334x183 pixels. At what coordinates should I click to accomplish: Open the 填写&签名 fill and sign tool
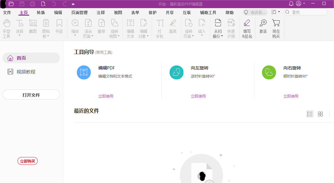(x=247, y=28)
